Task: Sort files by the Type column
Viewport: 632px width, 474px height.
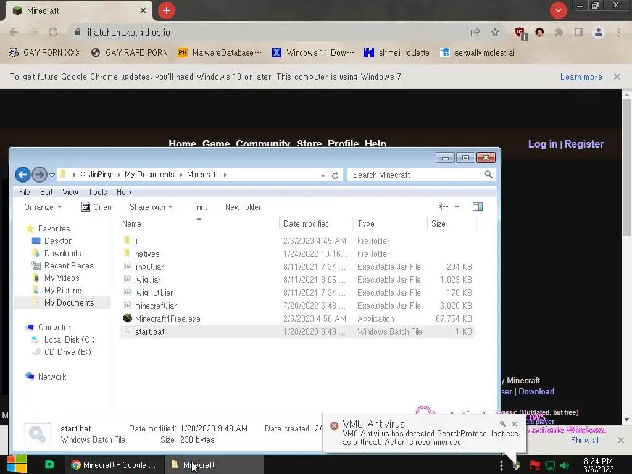Action: [x=365, y=223]
